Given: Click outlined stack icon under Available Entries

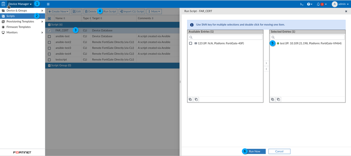Looking at the screenshot, I should coord(196,99).
